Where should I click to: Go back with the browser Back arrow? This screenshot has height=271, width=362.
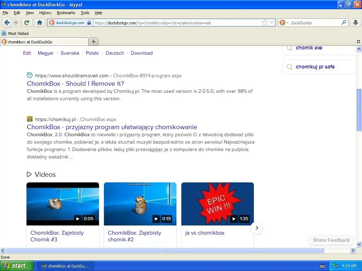pyautogui.click(x=7, y=23)
